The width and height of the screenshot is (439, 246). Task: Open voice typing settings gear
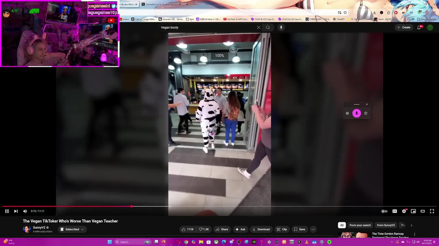pos(347,113)
